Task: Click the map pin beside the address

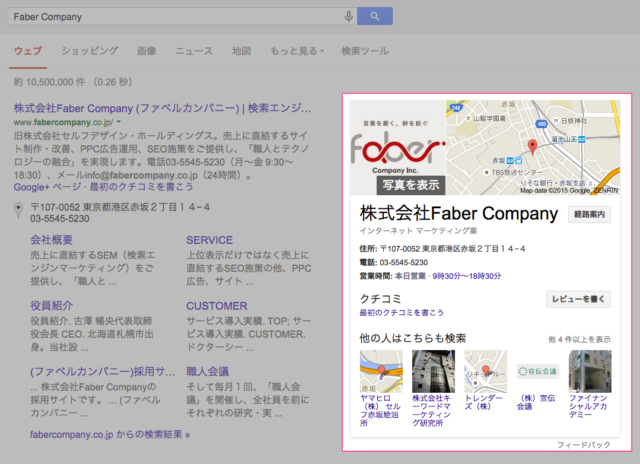Action: click(18, 211)
